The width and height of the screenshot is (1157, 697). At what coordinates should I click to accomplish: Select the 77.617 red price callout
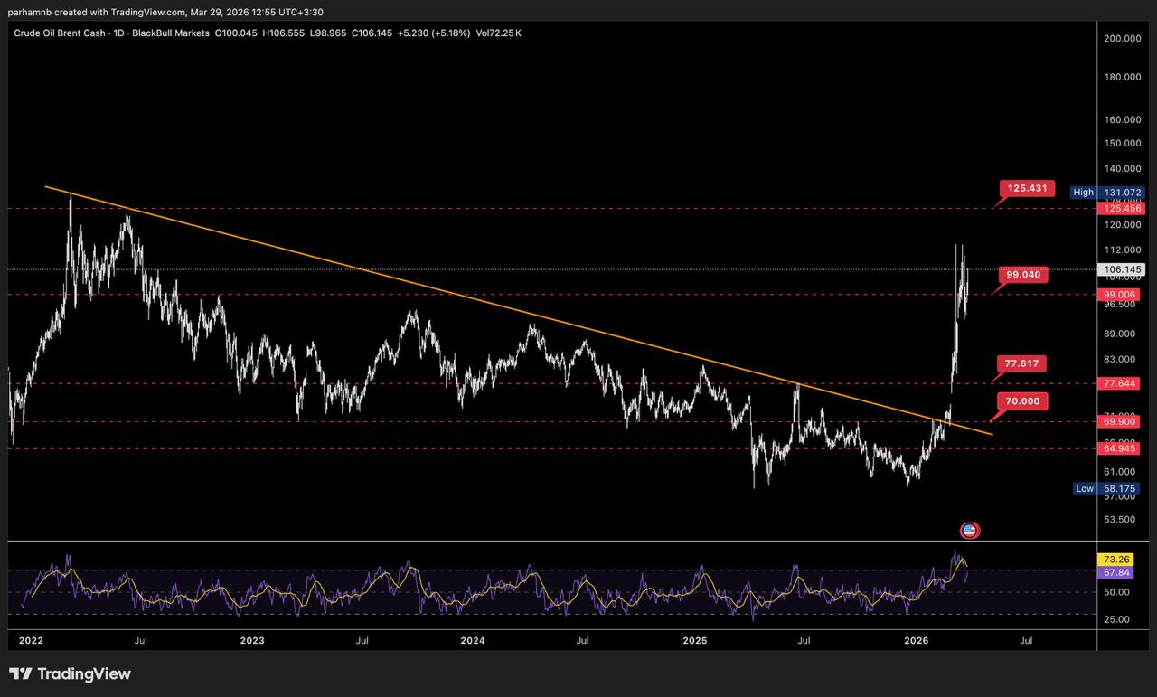(x=1022, y=363)
